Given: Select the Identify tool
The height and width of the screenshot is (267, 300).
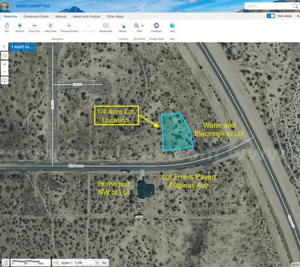Looking at the screenshot, I should (x=122, y=28).
